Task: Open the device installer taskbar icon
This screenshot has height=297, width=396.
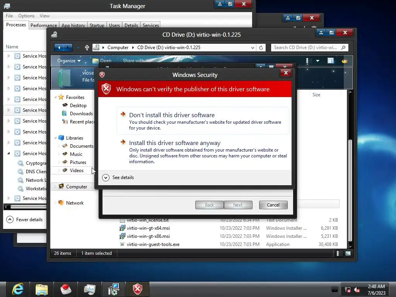Action: click(x=114, y=289)
